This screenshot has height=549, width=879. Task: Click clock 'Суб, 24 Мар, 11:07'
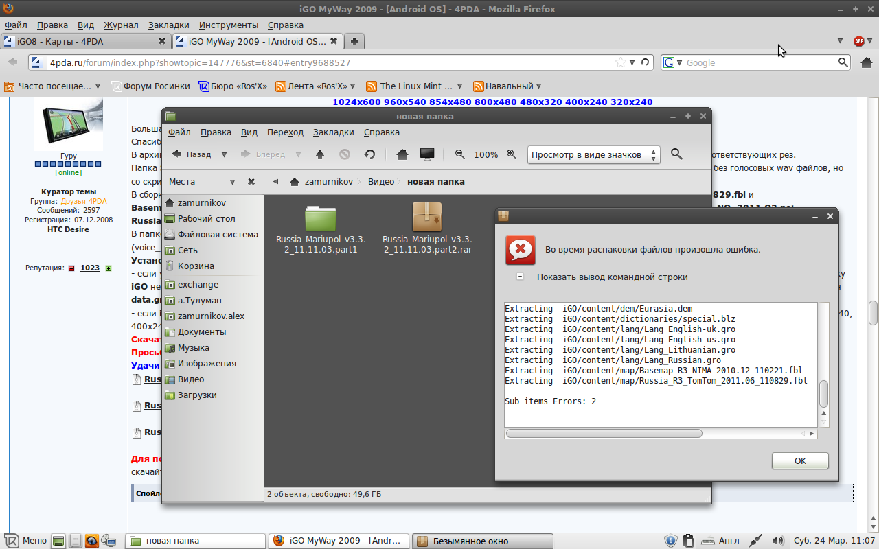pos(834,541)
